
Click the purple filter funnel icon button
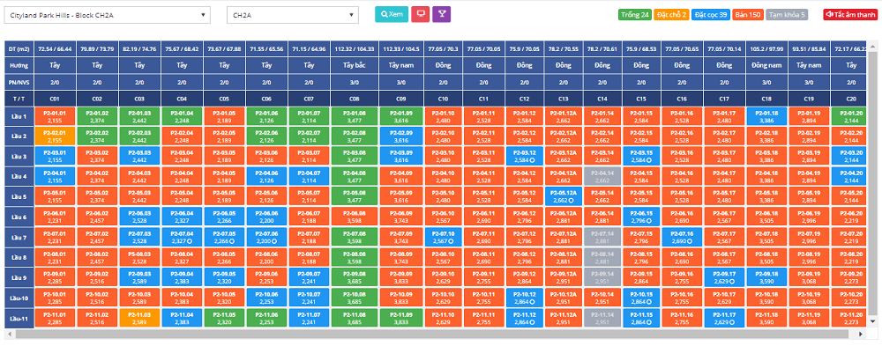[442, 15]
